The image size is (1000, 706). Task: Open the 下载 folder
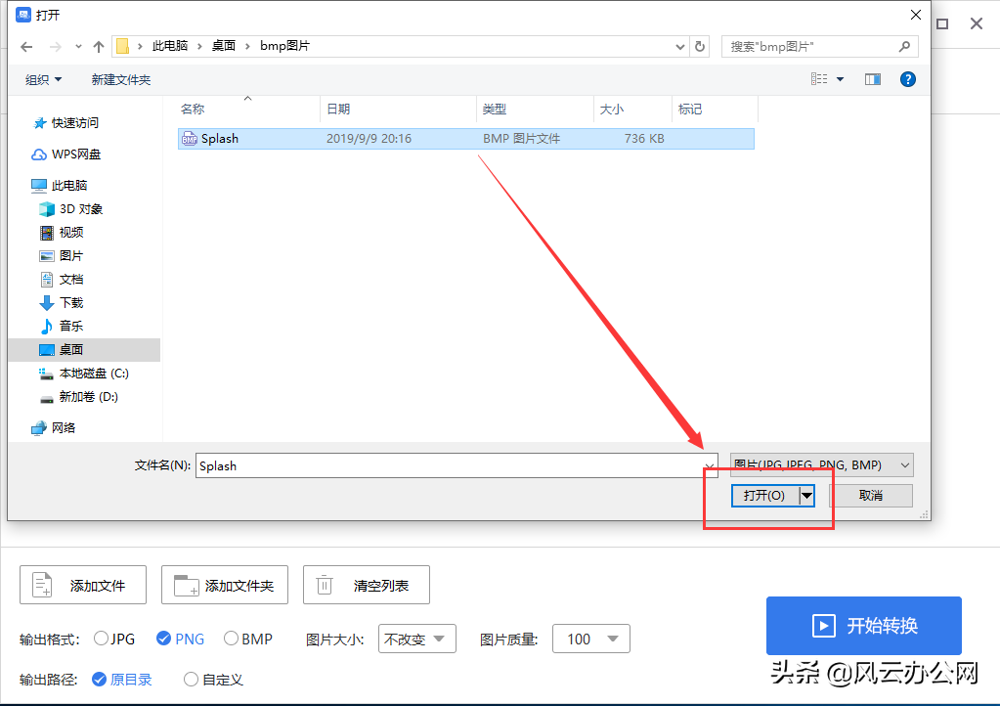(62, 303)
